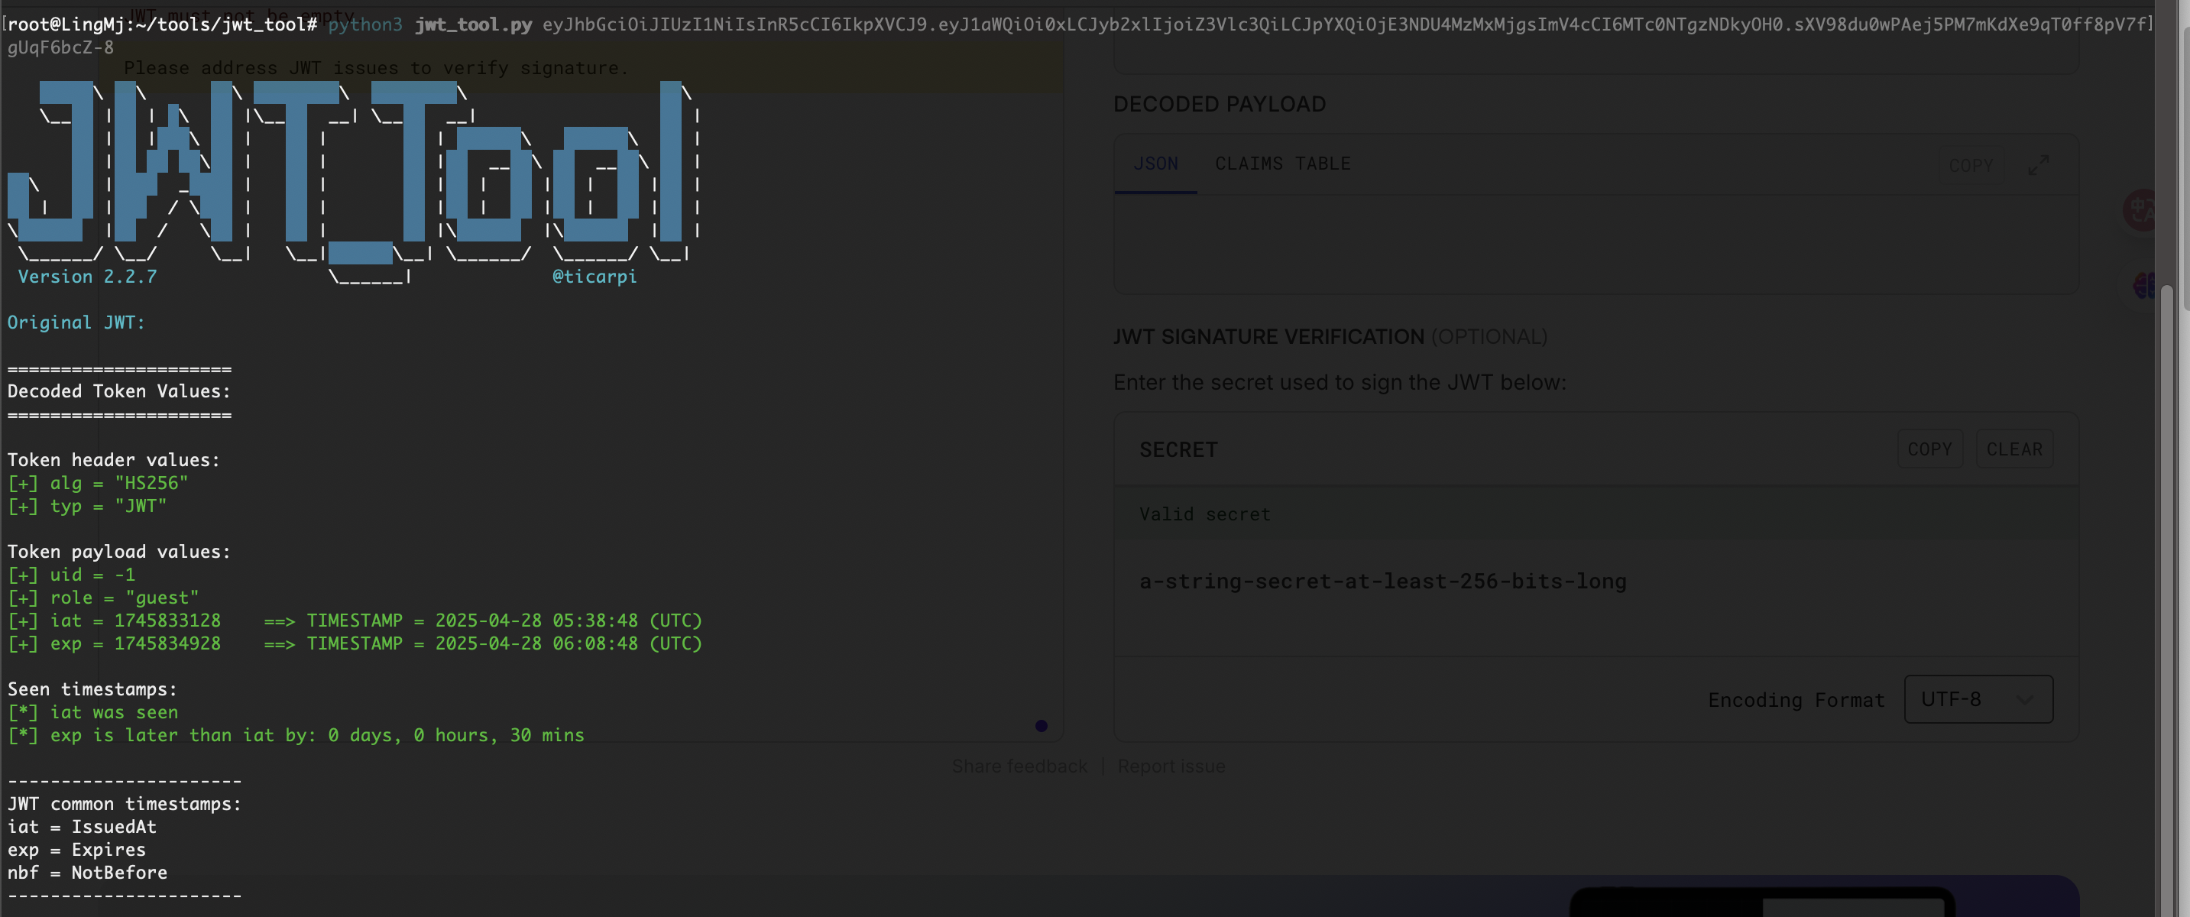The height and width of the screenshot is (917, 2190).
Task: Expand the decoded payload panel with arrows icon
Action: (2038, 164)
